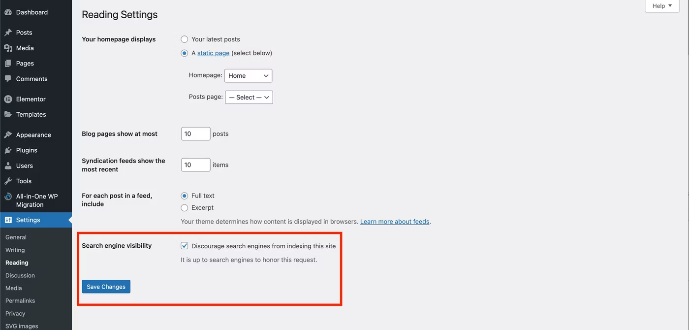
Task: Click the Plugins plug icon
Action: pyautogui.click(x=8, y=150)
